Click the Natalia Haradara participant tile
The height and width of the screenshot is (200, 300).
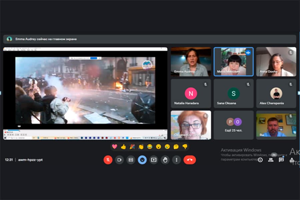[x=191, y=94]
